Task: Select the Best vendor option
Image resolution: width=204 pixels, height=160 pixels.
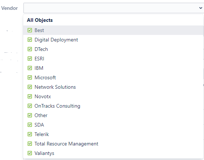Action: pyautogui.click(x=113, y=30)
